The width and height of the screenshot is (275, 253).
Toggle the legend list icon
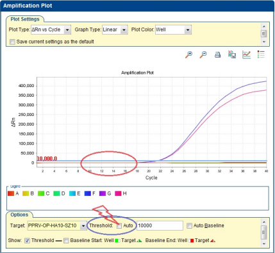point(261,54)
